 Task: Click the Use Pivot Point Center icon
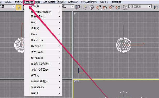78,7
